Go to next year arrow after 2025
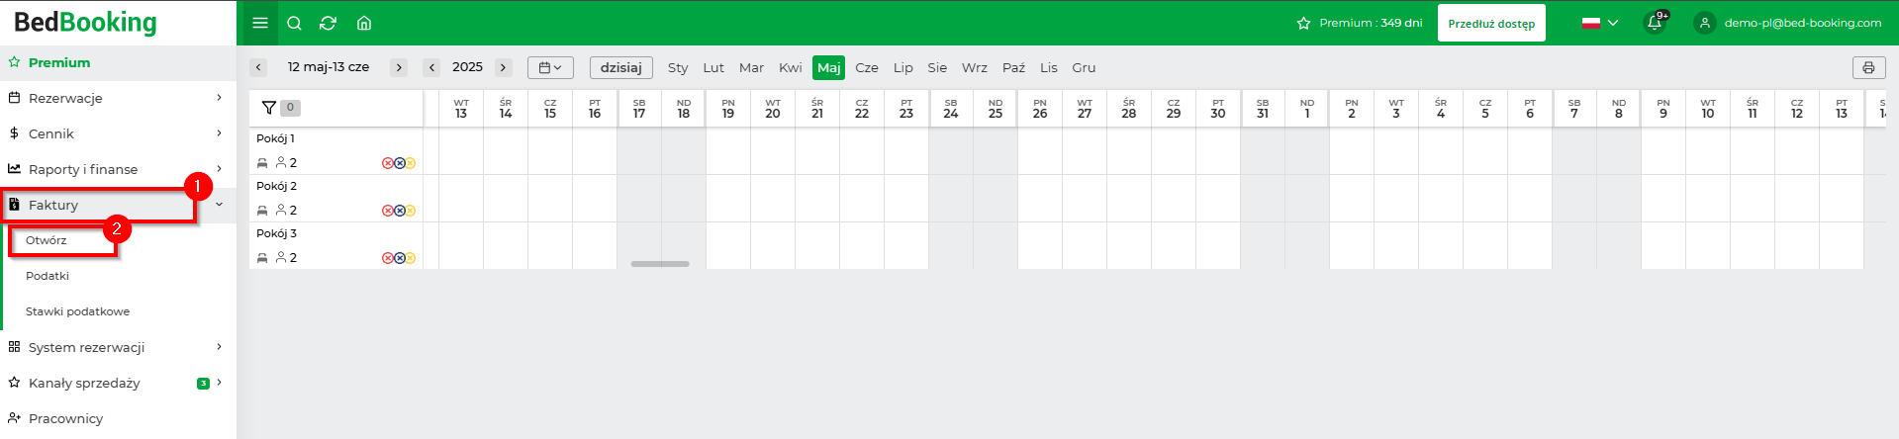The height and width of the screenshot is (439, 1899). tap(504, 67)
